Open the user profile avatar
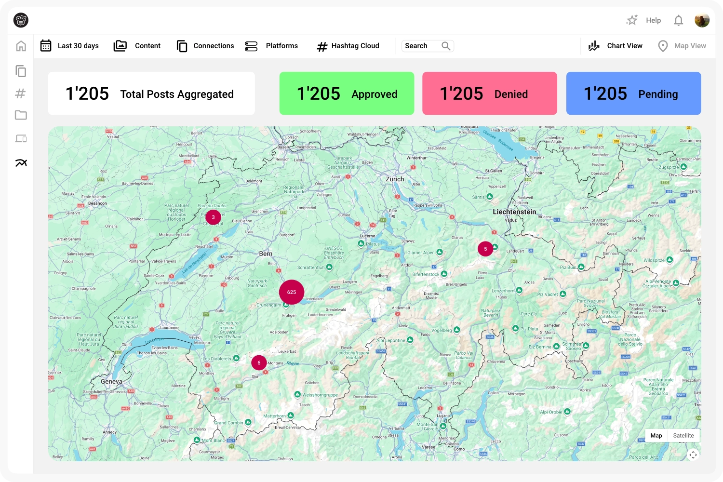723x482 pixels. coord(702,20)
